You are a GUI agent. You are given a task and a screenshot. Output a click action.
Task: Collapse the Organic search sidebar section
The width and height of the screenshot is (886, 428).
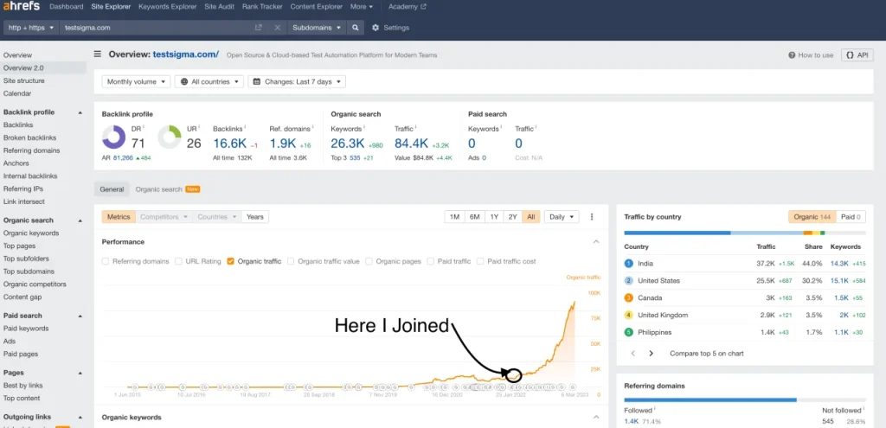pos(80,220)
